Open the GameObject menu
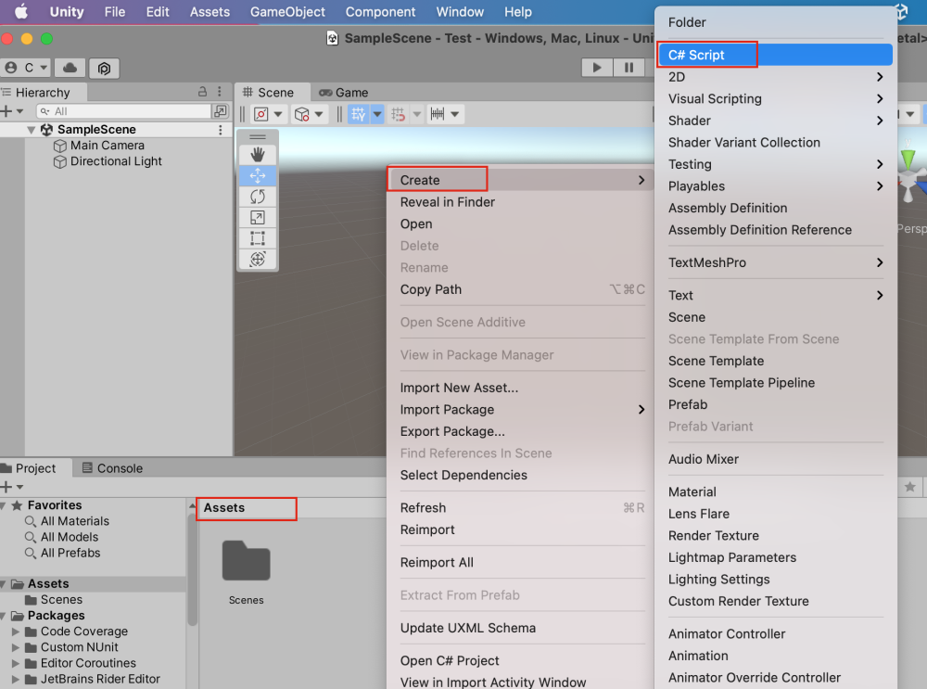Image resolution: width=927 pixels, height=689 pixels. [289, 12]
